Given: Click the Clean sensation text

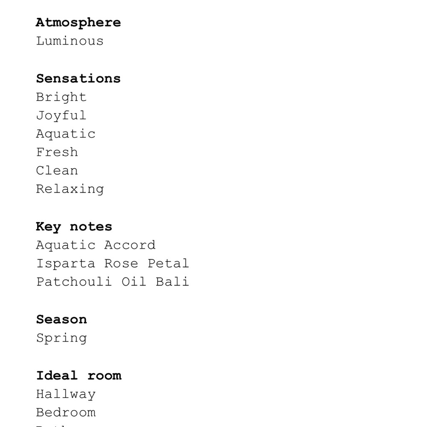Looking at the screenshot, I should tap(57, 170).
